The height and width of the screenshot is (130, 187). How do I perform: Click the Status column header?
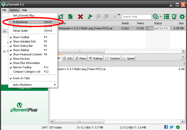158,24
